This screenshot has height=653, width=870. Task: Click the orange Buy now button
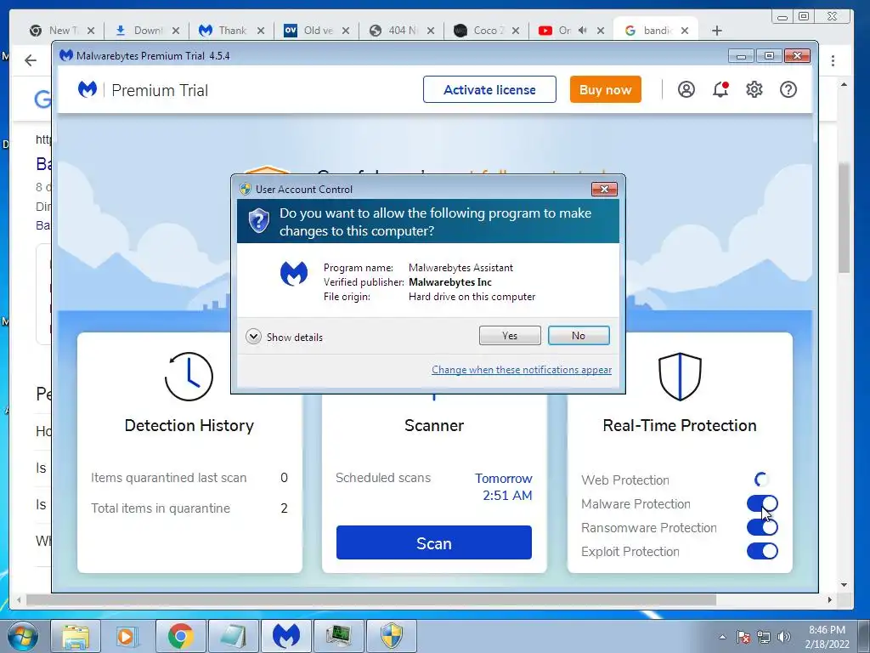click(x=605, y=89)
